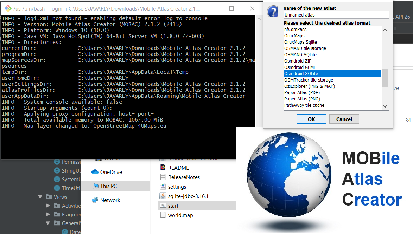Cancel the new atlas dialog
The height and width of the screenshot is (234, 413).
344,119
